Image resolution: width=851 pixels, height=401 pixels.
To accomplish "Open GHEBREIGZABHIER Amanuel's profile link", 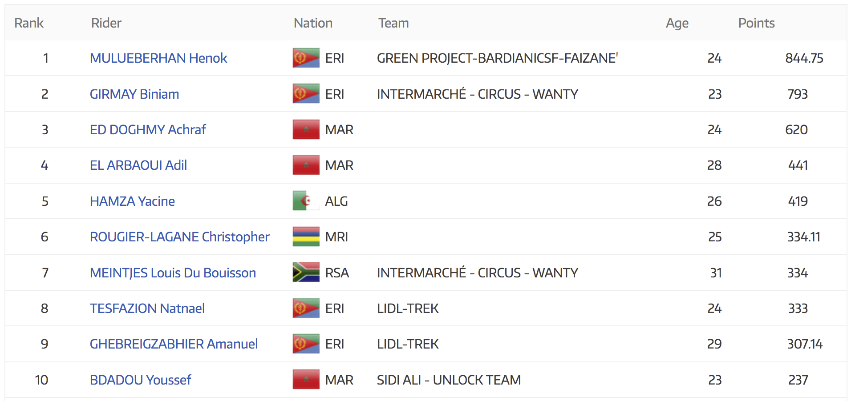I will click(x=174, y=344).
